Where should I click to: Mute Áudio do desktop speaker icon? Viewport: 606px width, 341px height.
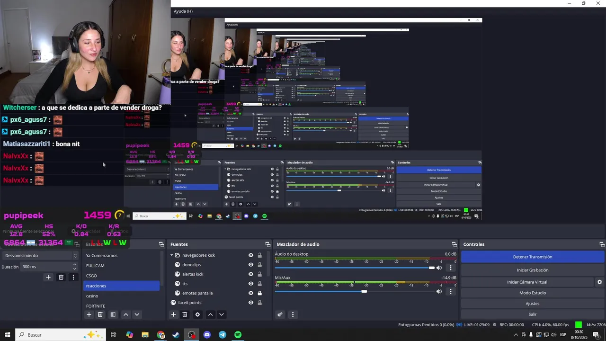(x=439, y=268)
